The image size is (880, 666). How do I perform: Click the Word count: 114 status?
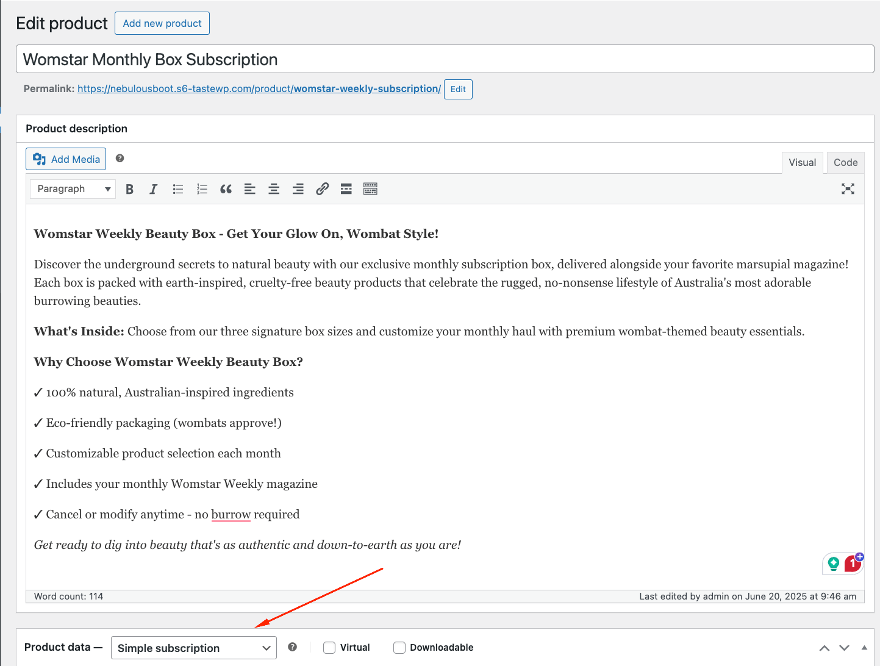pyautogui.click(x=68, y=596)
